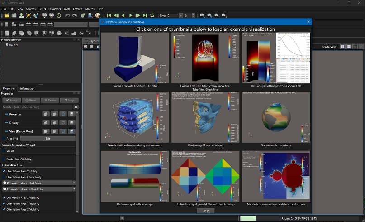Click the Play animation button

tap(131, 15)
